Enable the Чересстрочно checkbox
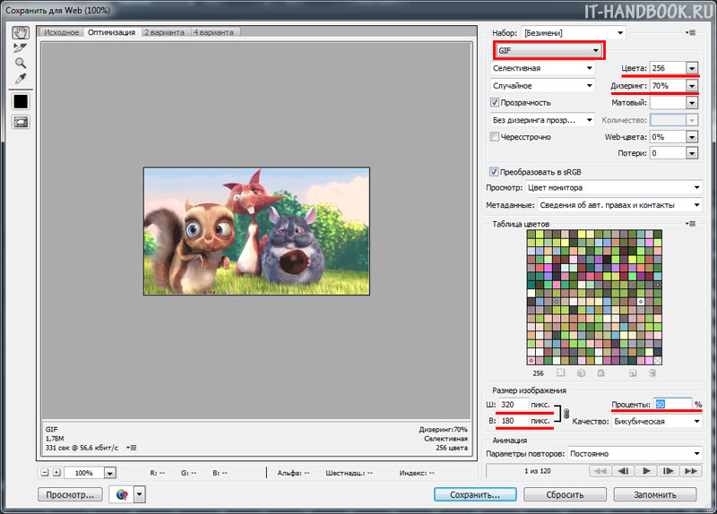 click(x=495, y=137)
